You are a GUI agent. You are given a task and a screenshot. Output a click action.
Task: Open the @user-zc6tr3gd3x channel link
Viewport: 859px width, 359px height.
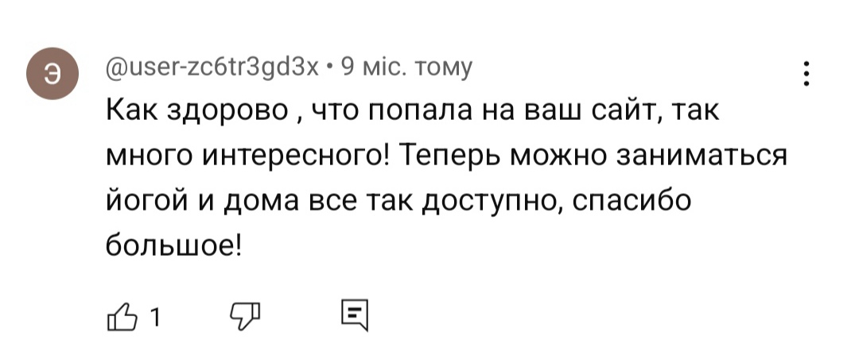214,67
